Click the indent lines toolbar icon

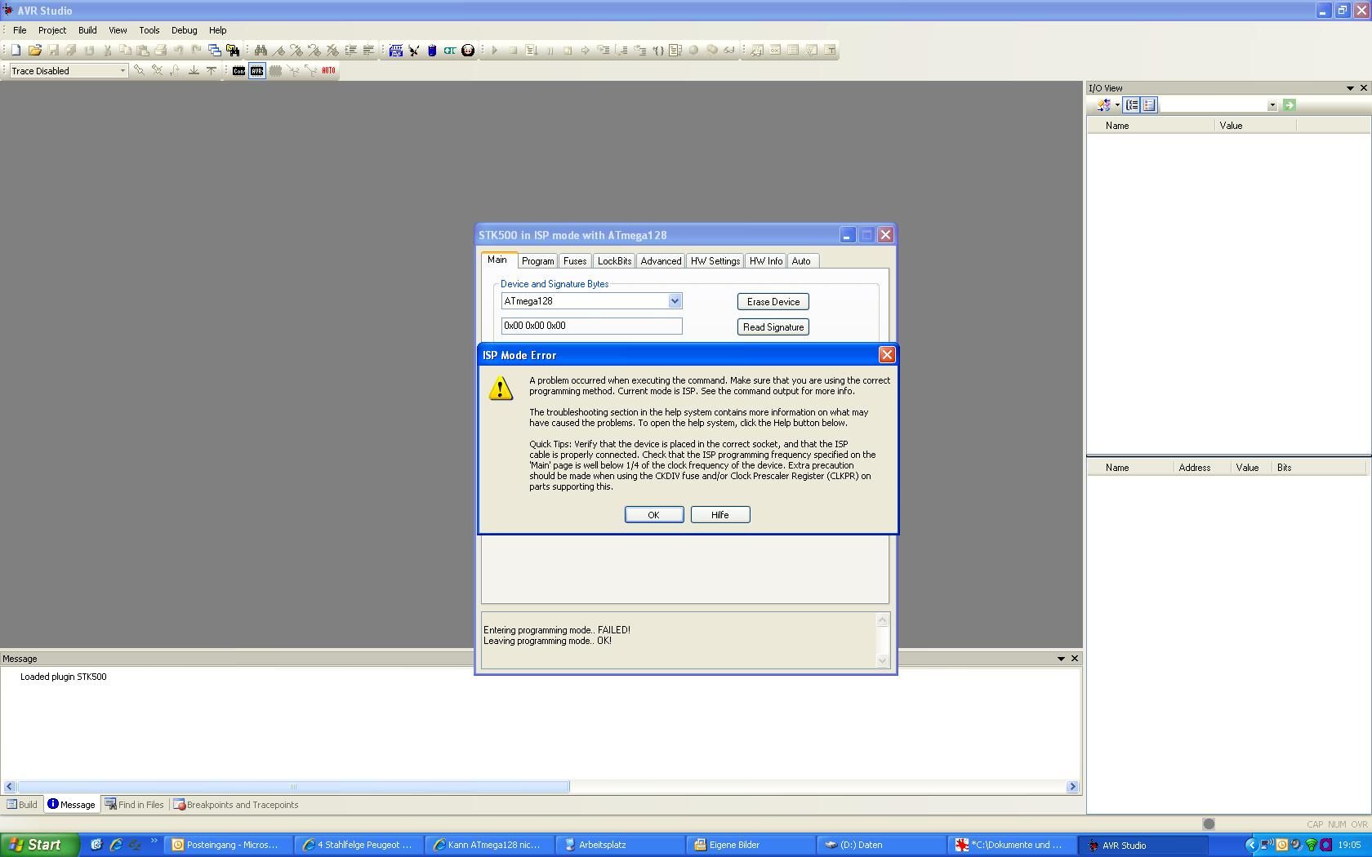pos(350,50)
